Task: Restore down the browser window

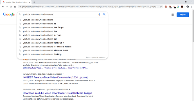Action: coord(186,2)
